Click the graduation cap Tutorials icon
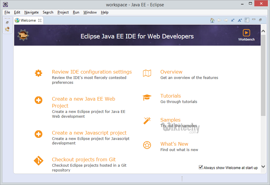This screenshot has width=270, height=185. [147, 97]
